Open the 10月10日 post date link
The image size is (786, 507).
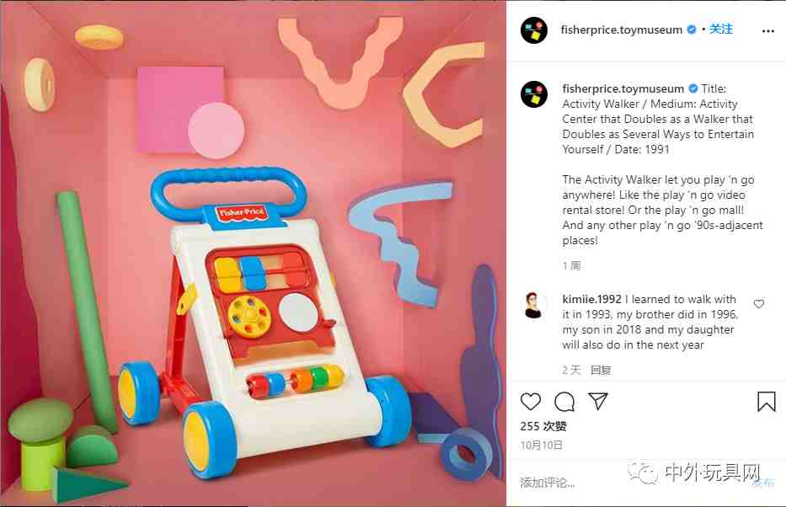[x=542, y=446]
